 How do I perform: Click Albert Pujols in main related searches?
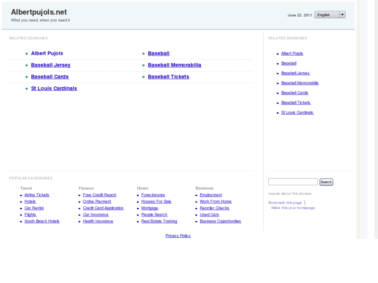pyautogui.click(x=47, y=53)
